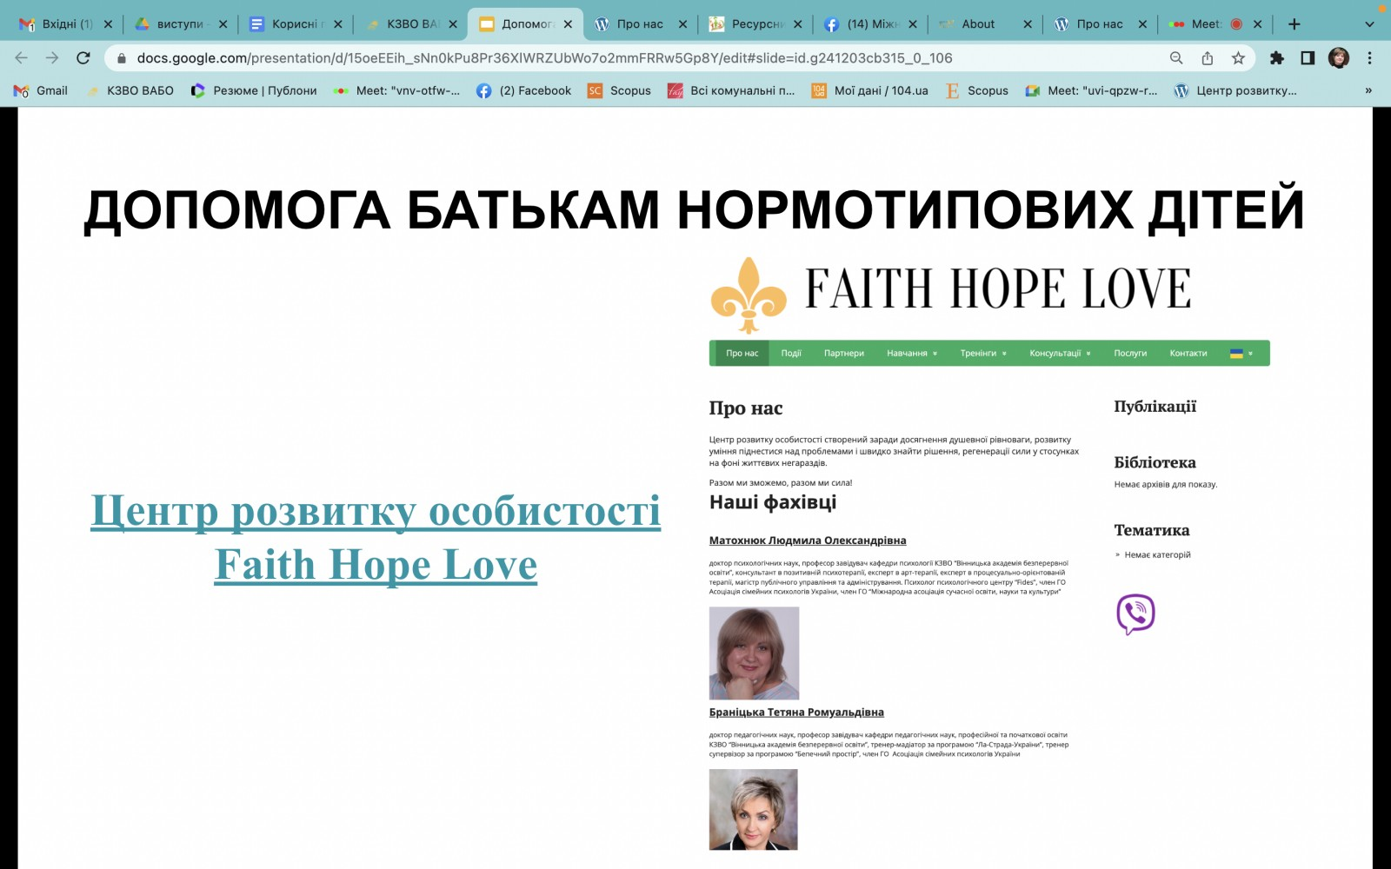Open the profile avatar menu
Screen dimensions: 1391x869
(x=1339, y=58)
